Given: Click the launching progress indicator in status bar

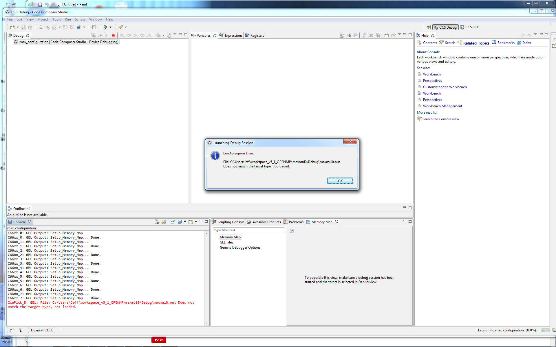Looking at the screenshot, I should point(545,330).
